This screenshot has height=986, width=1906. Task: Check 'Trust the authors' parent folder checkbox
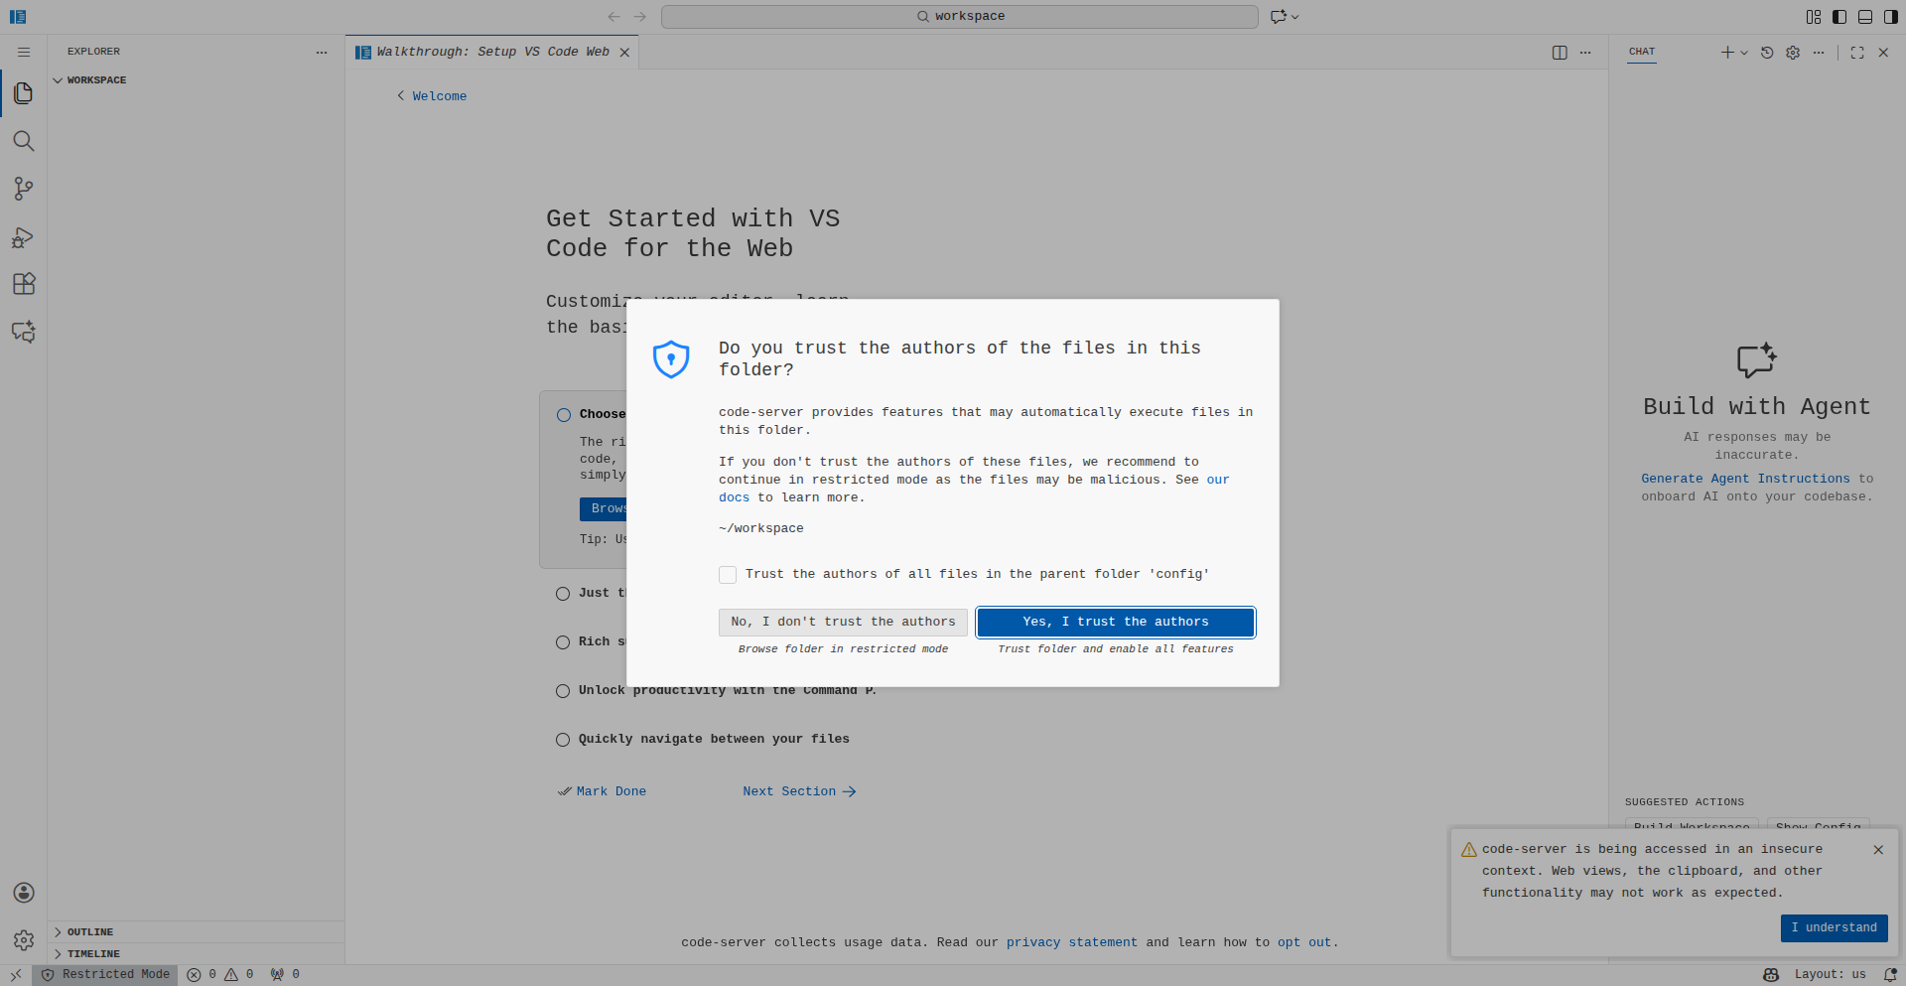point(728,575)
